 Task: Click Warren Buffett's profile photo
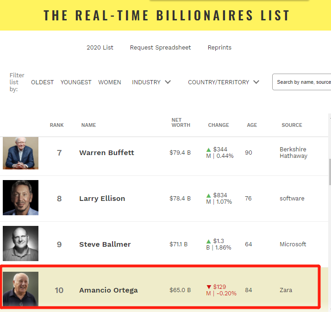click(20, 153)
